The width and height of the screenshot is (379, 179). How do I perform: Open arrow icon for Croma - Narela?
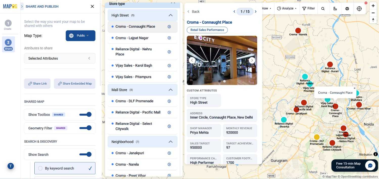pyautogui.click(x=169, y=164)
